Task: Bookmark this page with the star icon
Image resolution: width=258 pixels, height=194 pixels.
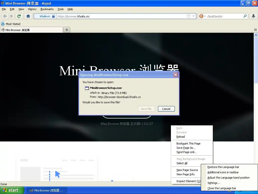Action: tap(188, 16)
